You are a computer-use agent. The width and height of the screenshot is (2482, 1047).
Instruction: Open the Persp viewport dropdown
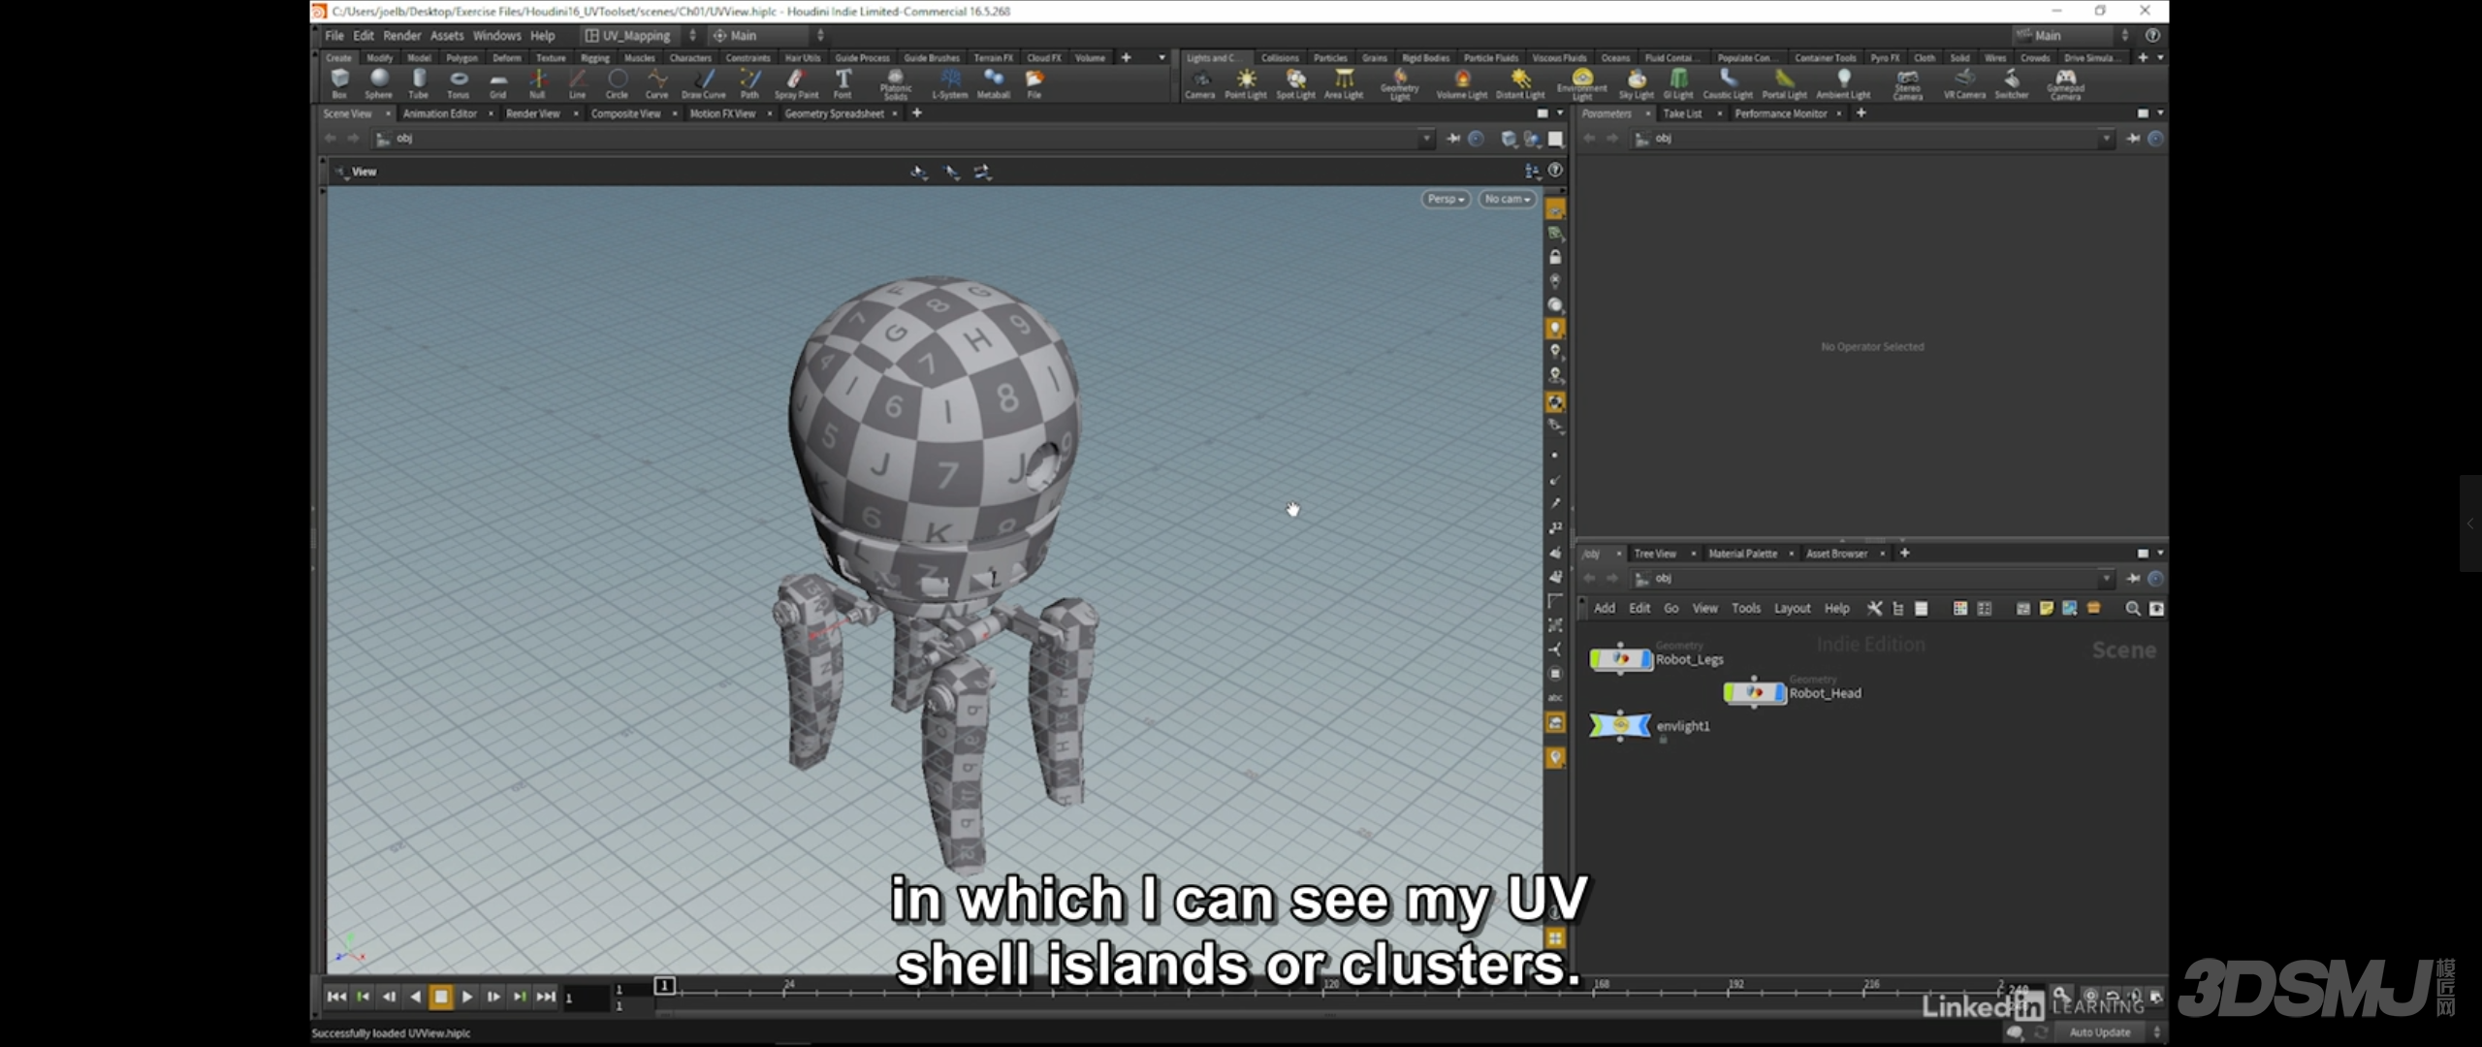[x=1446, y=199]
